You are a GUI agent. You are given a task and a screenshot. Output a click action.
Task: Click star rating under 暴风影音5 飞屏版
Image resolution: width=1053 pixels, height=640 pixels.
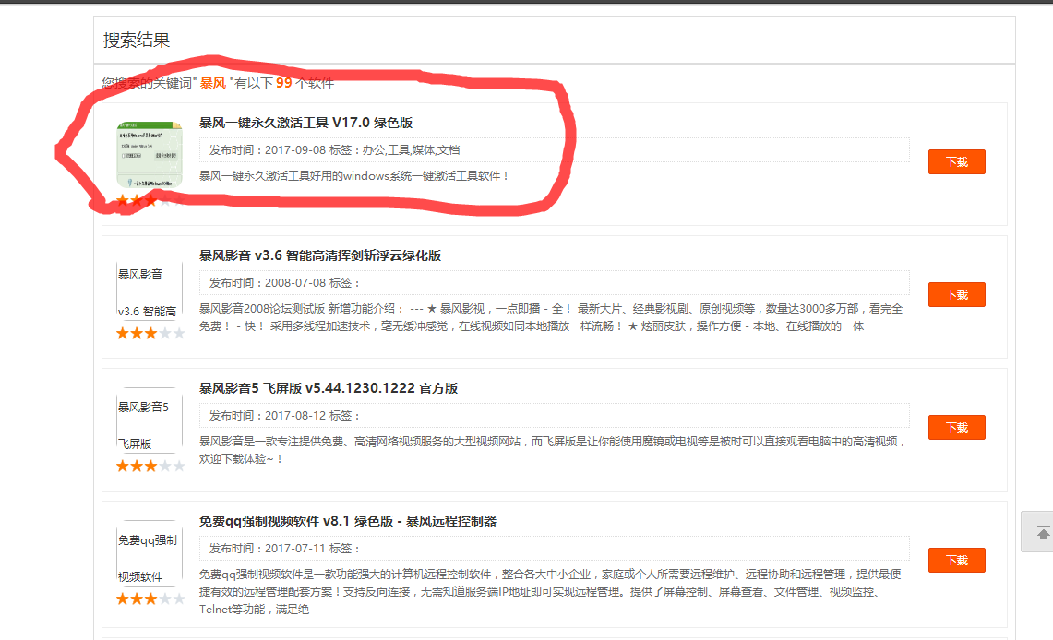coord(150,467)
